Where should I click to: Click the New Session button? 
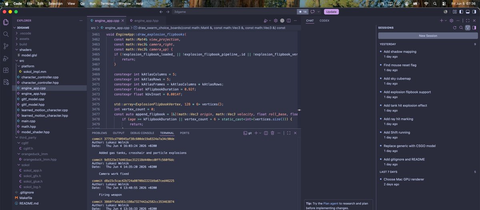point(428,36)
